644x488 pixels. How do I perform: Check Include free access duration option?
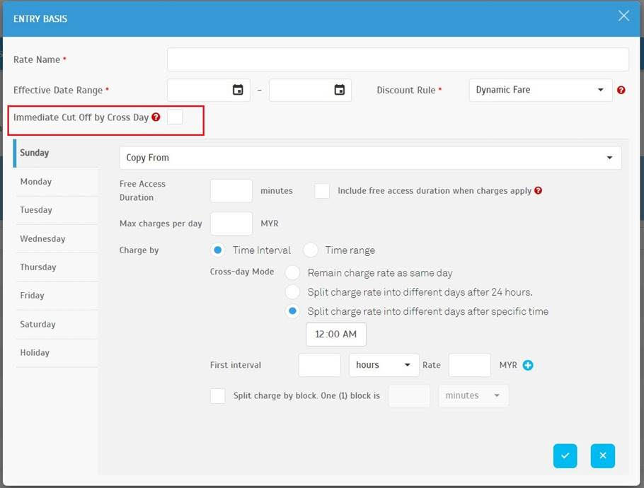pos(322,191)
